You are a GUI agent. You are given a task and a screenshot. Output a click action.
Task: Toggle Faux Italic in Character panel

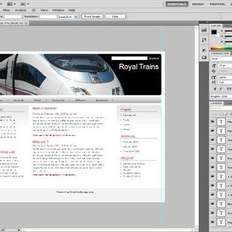221,89
